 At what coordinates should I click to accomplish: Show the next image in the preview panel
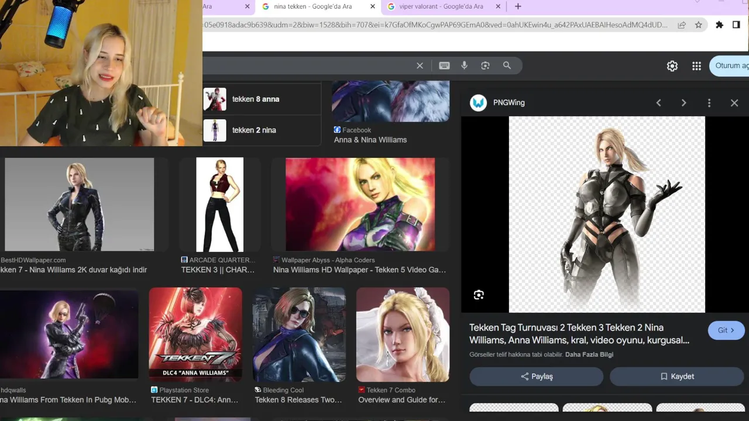pyautogui.click(x=683, y=103)
